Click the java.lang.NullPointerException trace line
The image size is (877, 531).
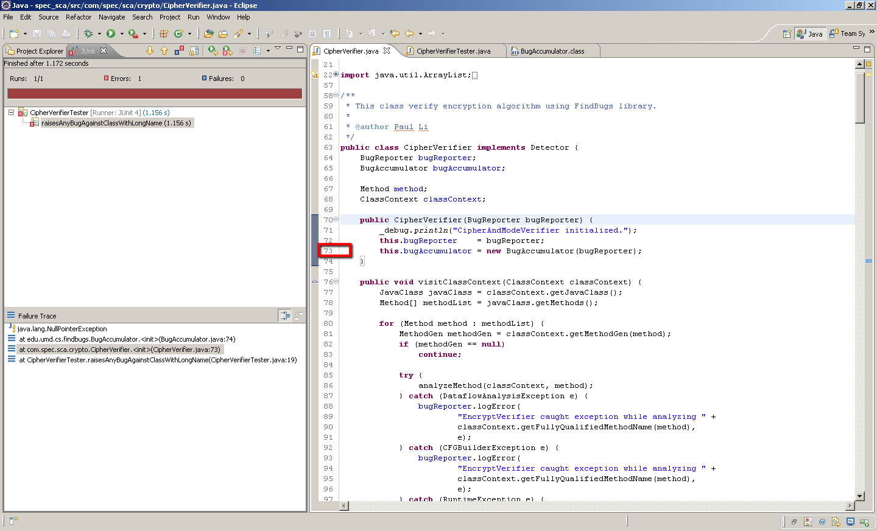(x=62, y=329)
